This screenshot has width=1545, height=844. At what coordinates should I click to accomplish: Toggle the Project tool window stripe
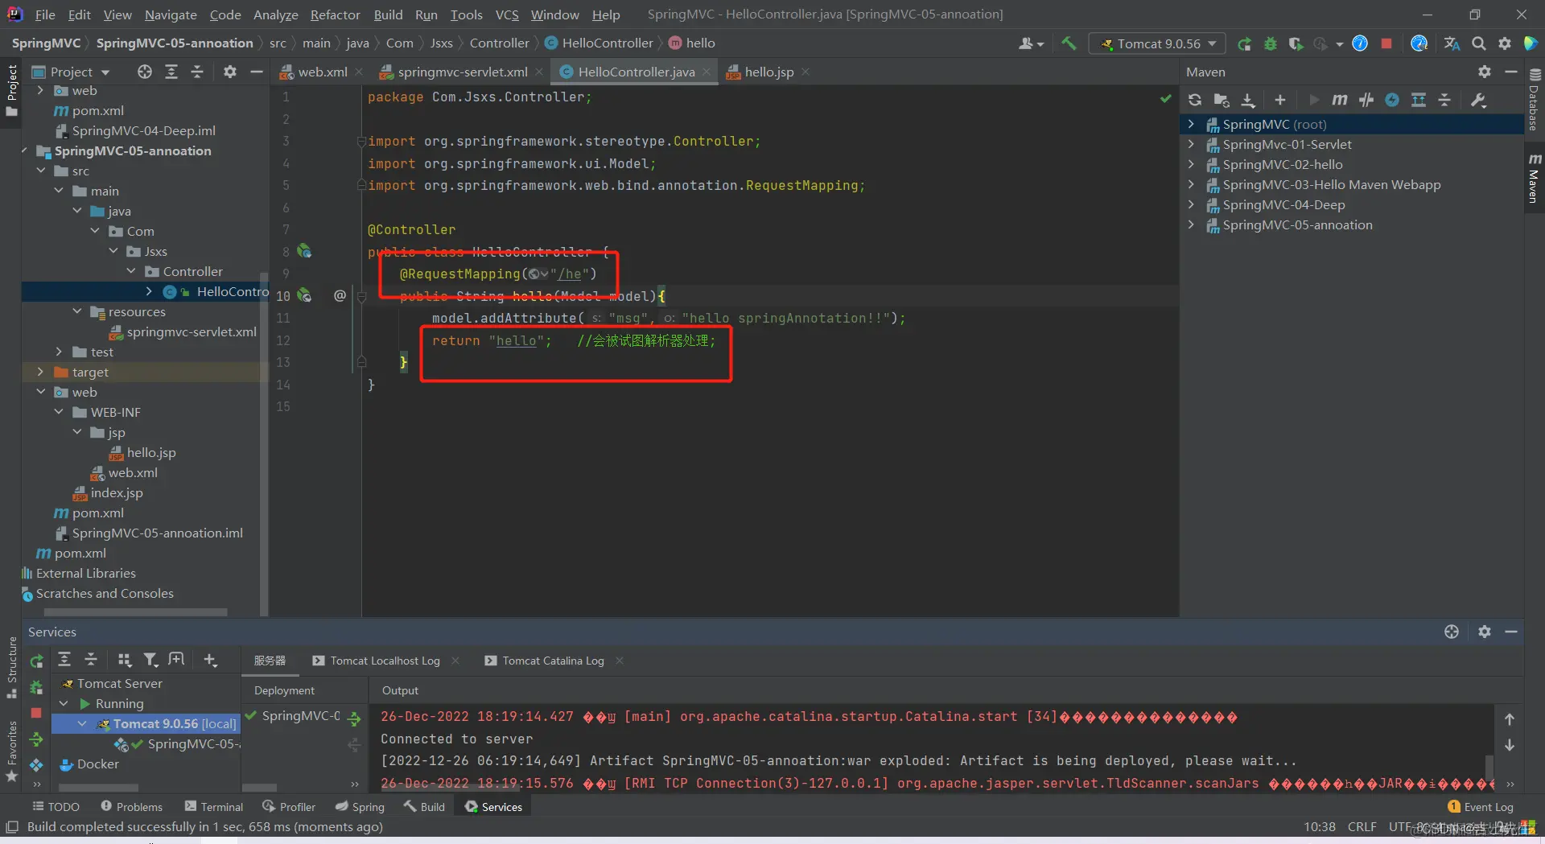(11, 90)
